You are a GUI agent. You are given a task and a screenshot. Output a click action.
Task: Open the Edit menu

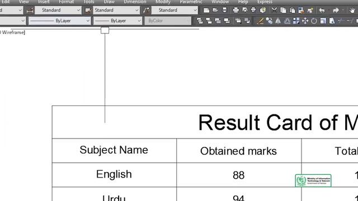point(6,2)
